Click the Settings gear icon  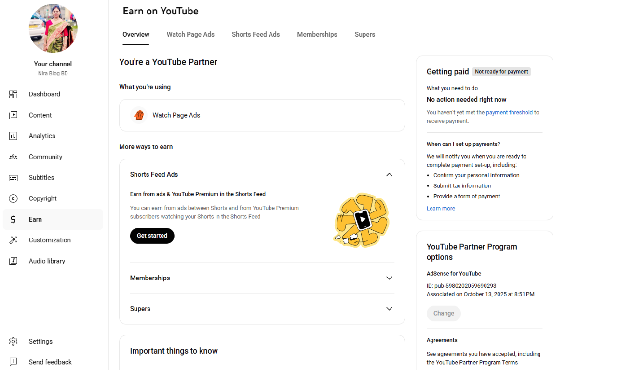pyautogui.click(x=13, y=341)
